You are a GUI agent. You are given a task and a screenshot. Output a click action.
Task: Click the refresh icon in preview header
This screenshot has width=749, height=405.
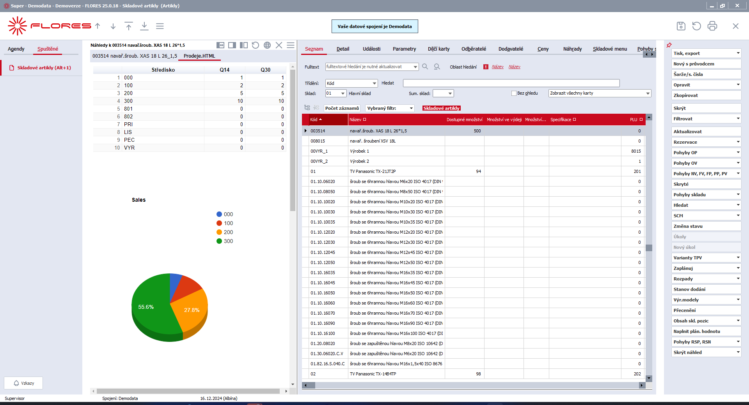coord(256,45)
